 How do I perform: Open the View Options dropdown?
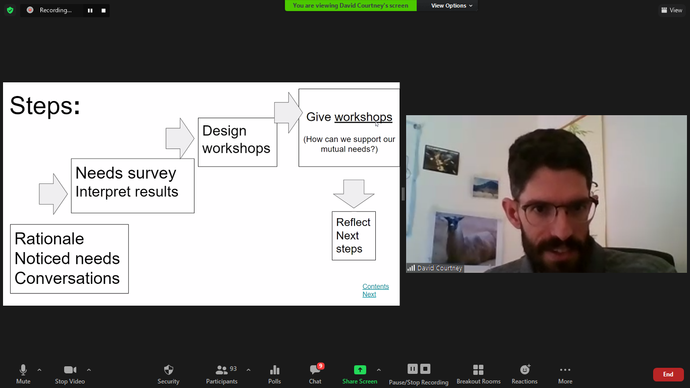click(x=452, y=6)
